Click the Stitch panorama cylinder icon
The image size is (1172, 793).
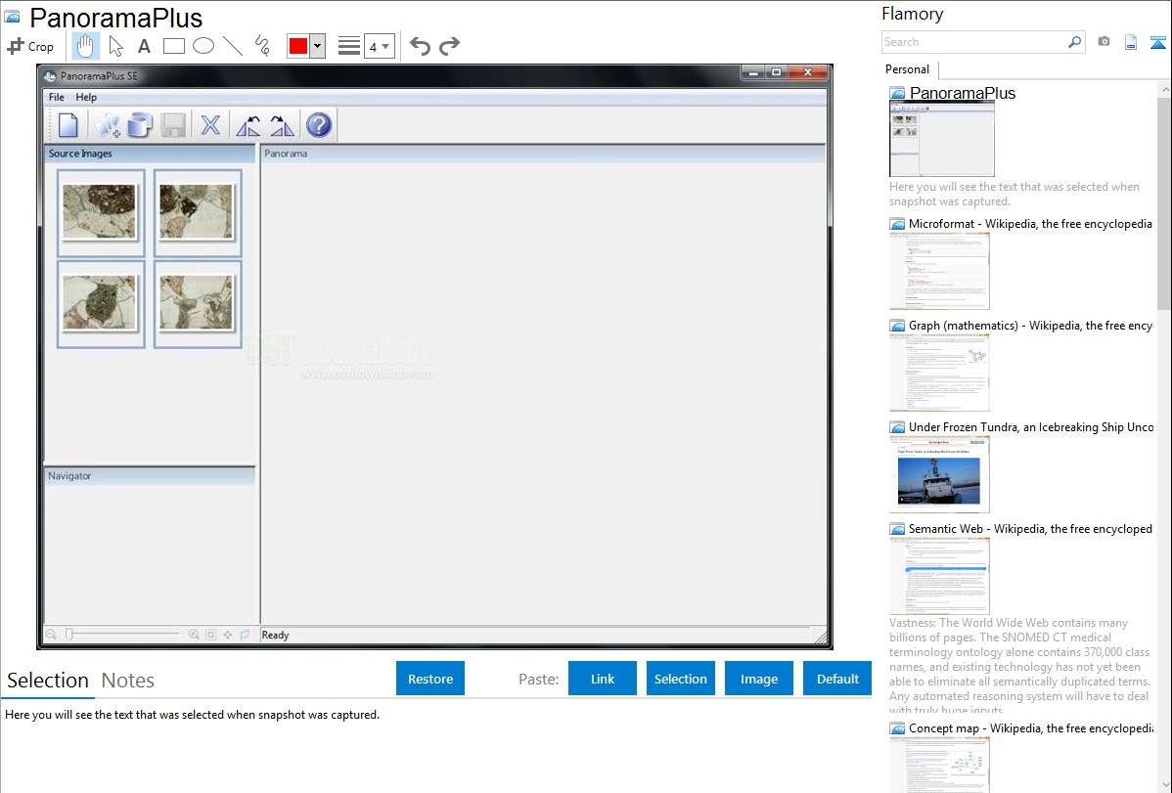pos(140,125)
